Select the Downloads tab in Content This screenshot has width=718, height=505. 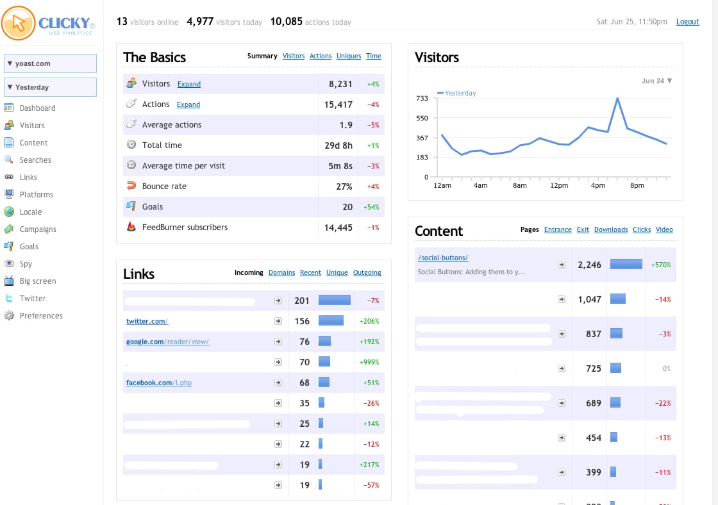(611, 229)
